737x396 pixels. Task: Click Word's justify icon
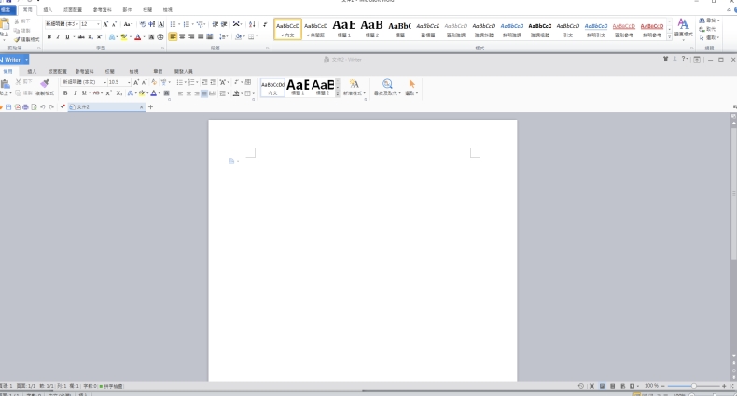201,36
